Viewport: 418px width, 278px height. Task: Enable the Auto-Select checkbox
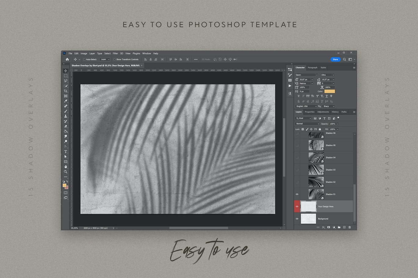pyautogui.click(x=84, y=59)
